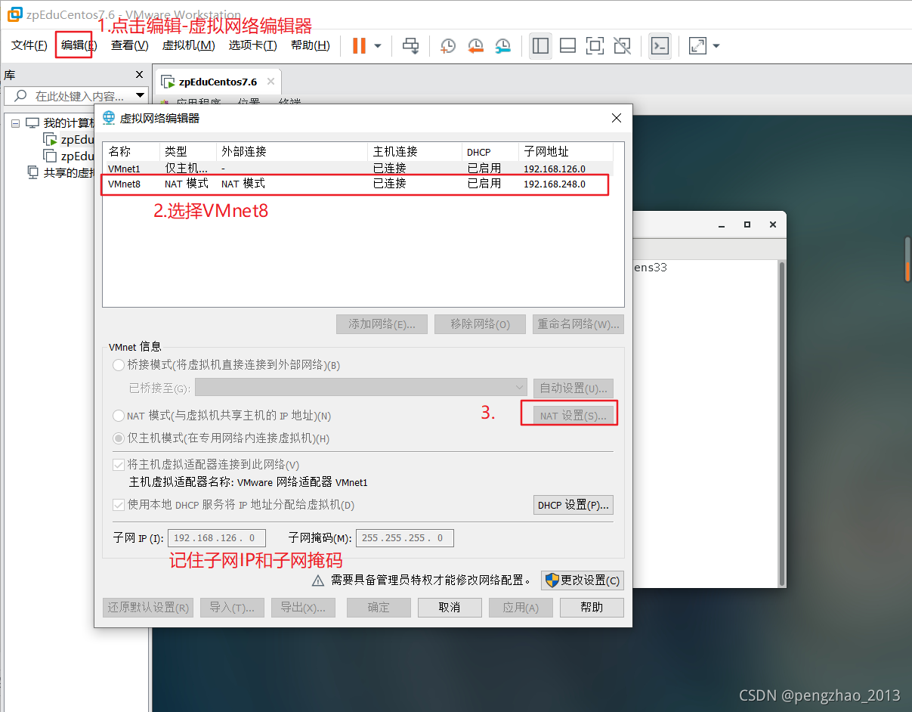The height and width of the screenshot is (712, 912).
Task: Click the 自动设置(U)... button
Action: click(x=573, y=388)
